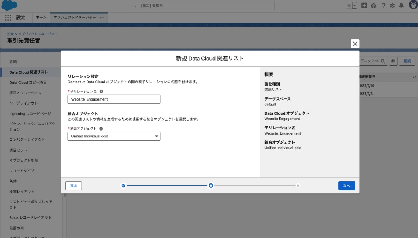Click the first step progress indicator
Viewport: 419px width, 238px height.
tap(123, 186)
